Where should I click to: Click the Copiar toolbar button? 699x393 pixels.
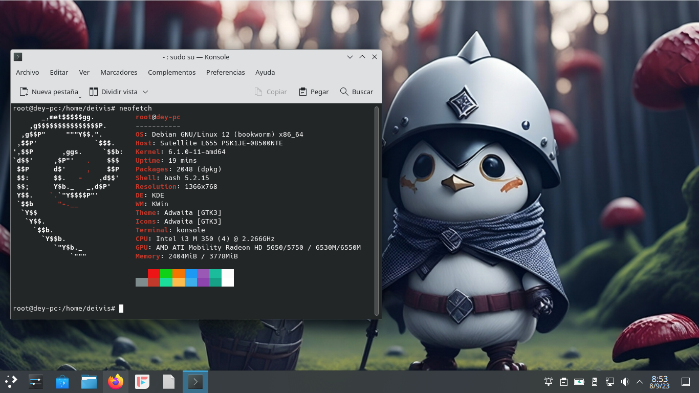click(x=271, y=92)
